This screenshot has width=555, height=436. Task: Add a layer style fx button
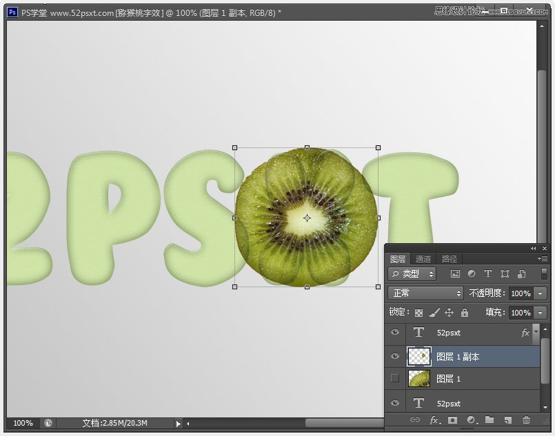(434, 419)
